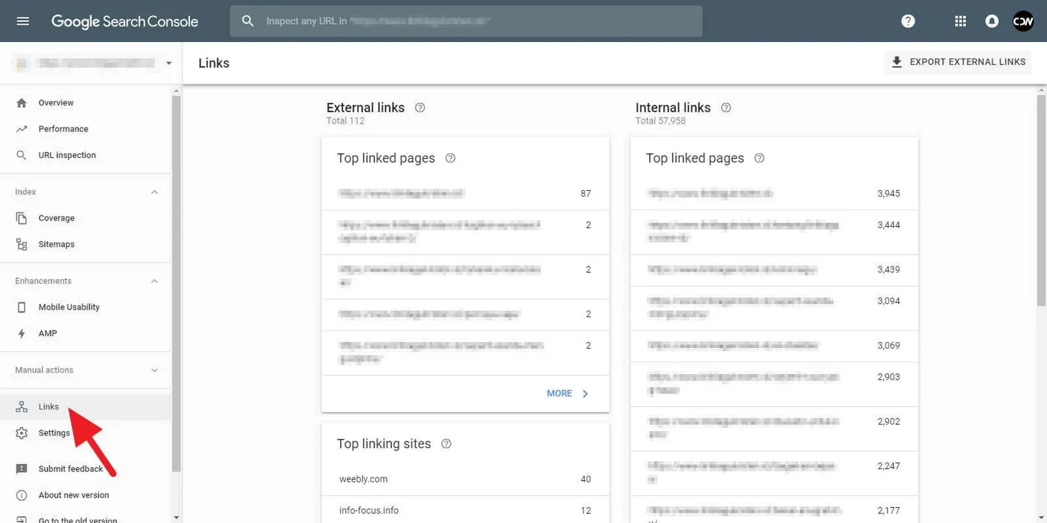Open the hamburger navigation menu

click(22, 21)
